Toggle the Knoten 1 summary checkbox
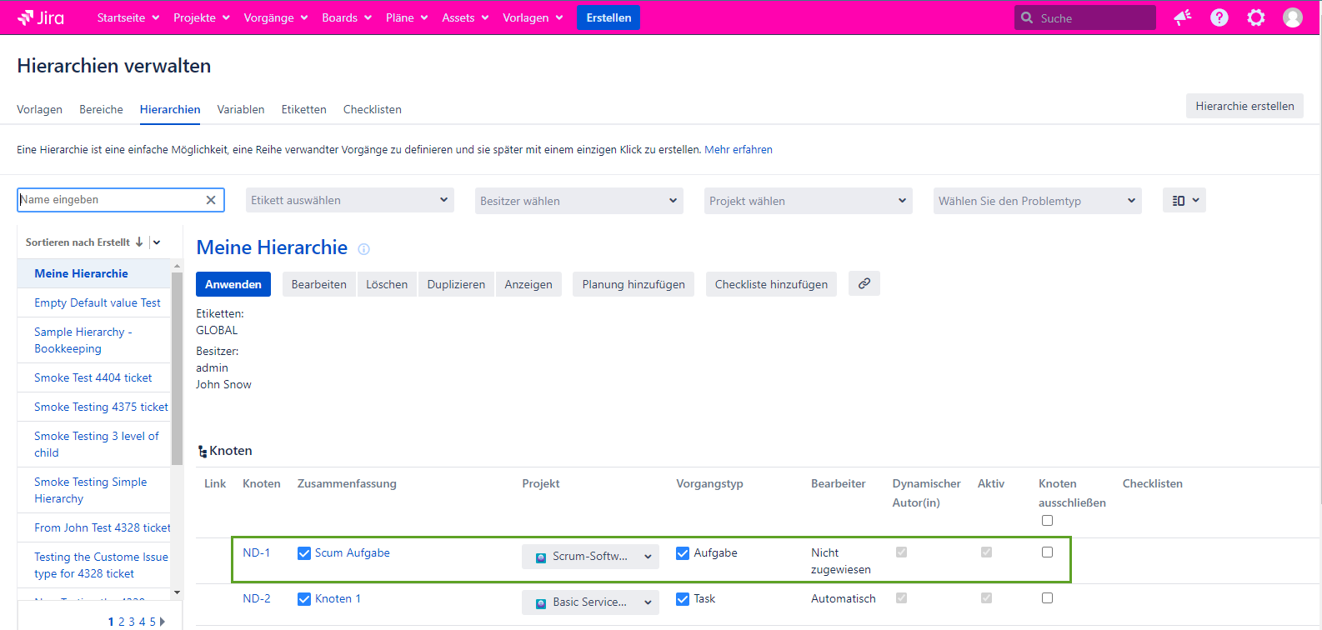The height and width of the screenshot is (630, 1322). pyautogui.click(x=304, y=599)
